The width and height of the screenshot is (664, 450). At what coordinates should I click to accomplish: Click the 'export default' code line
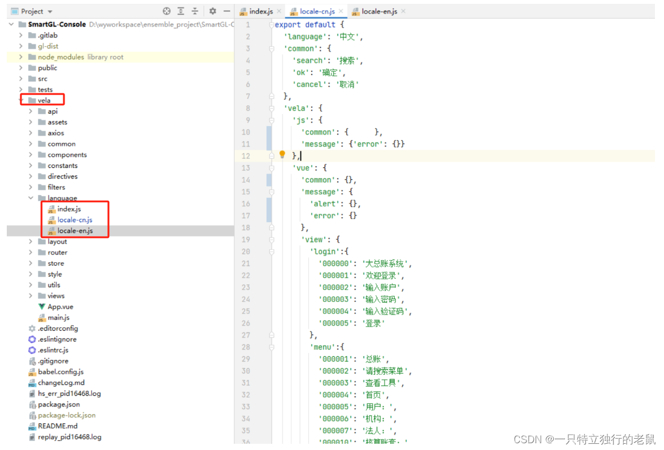pyautogui.click(x=309, y=25)
